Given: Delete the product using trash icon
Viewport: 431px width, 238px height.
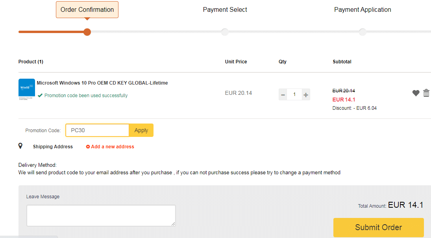Looking at the screenshot, I should click(x=426, y=93).
